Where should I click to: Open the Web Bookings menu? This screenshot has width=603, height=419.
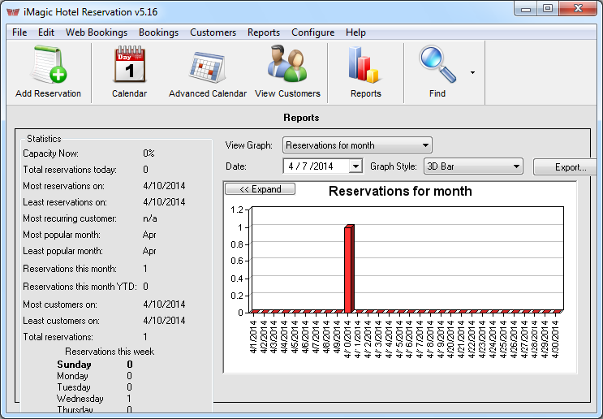click(x=97, y=32)
